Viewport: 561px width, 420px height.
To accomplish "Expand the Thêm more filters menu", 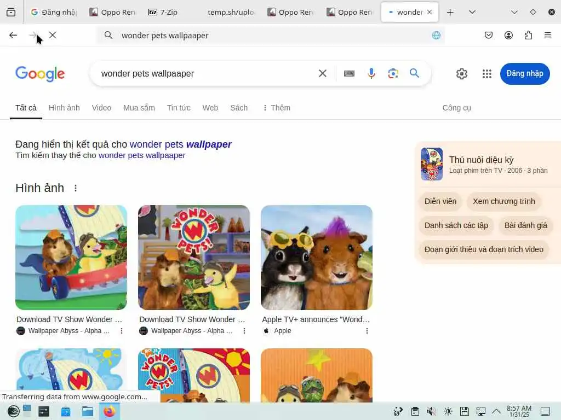I will (x=277, y=108).
